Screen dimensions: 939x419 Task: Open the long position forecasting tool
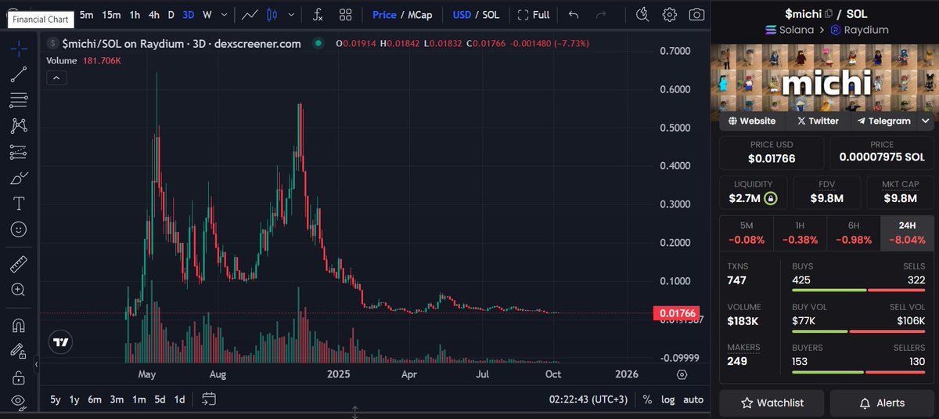point(19,151)
